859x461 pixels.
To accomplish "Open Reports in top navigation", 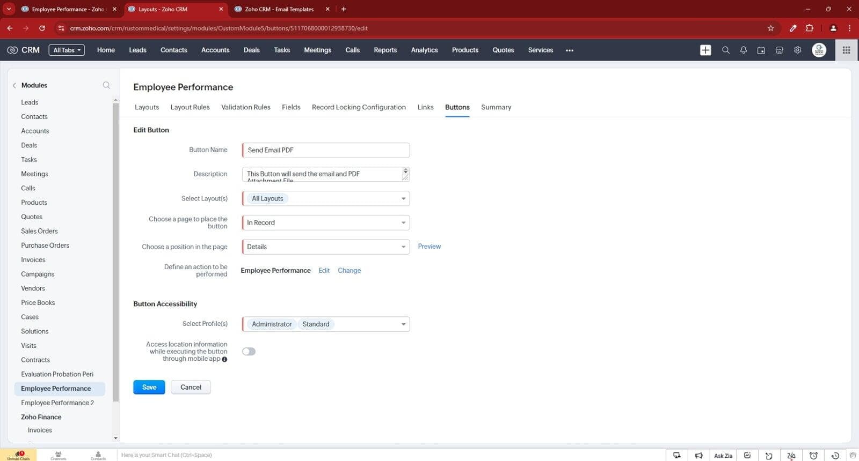I will click(x=385, y=50).
